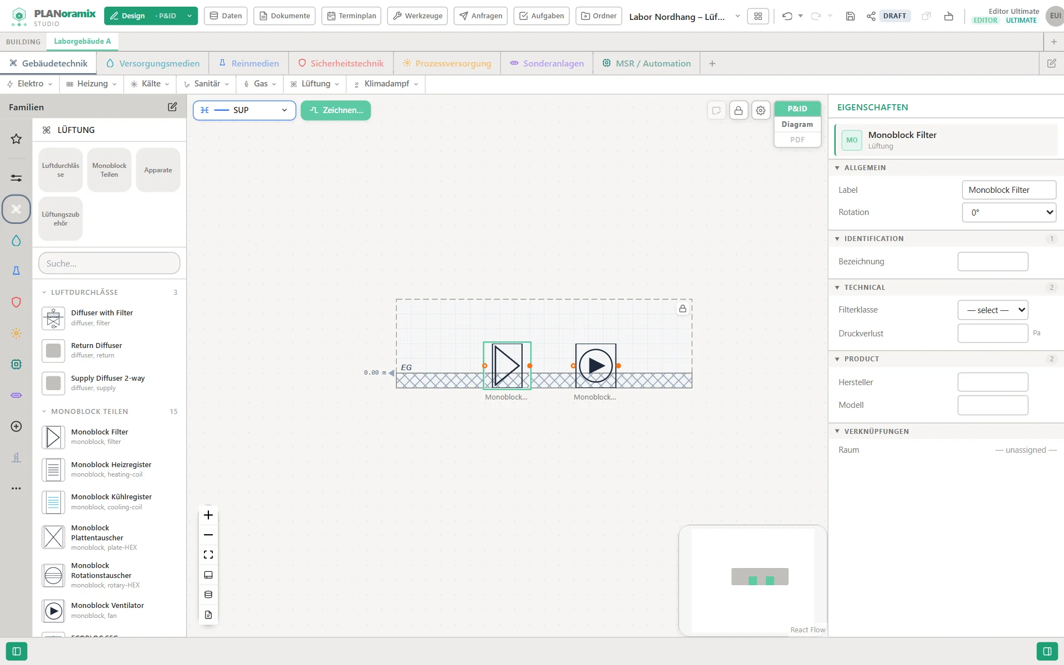Toggle the lock on the EG level frame
Image resolution: width=1064 pixels, height=665 pixels.
click(683, 309)
